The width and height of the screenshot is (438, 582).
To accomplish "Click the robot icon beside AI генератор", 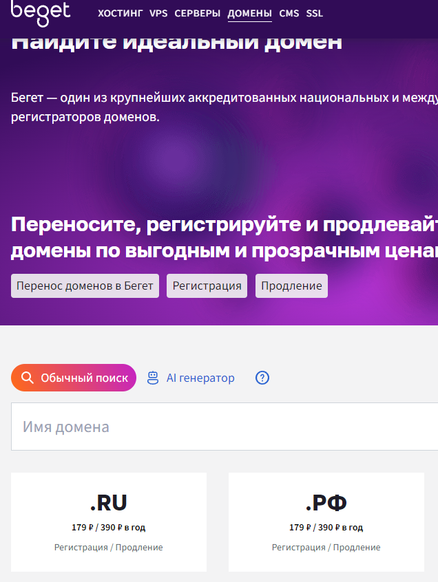I will pos(153,378).
